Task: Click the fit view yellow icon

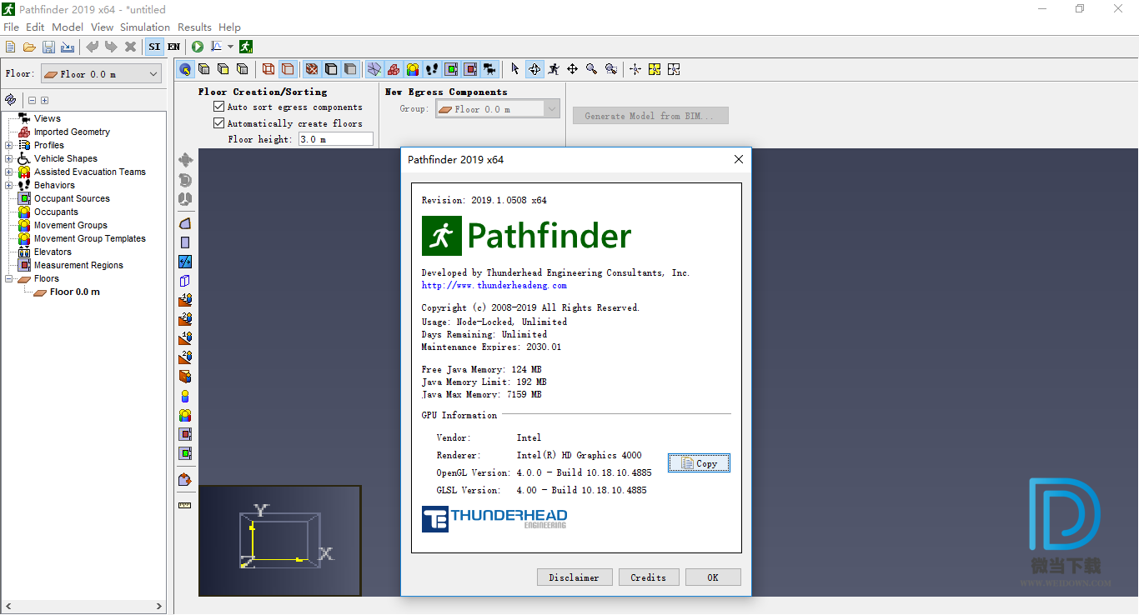Action: point(655,69)
